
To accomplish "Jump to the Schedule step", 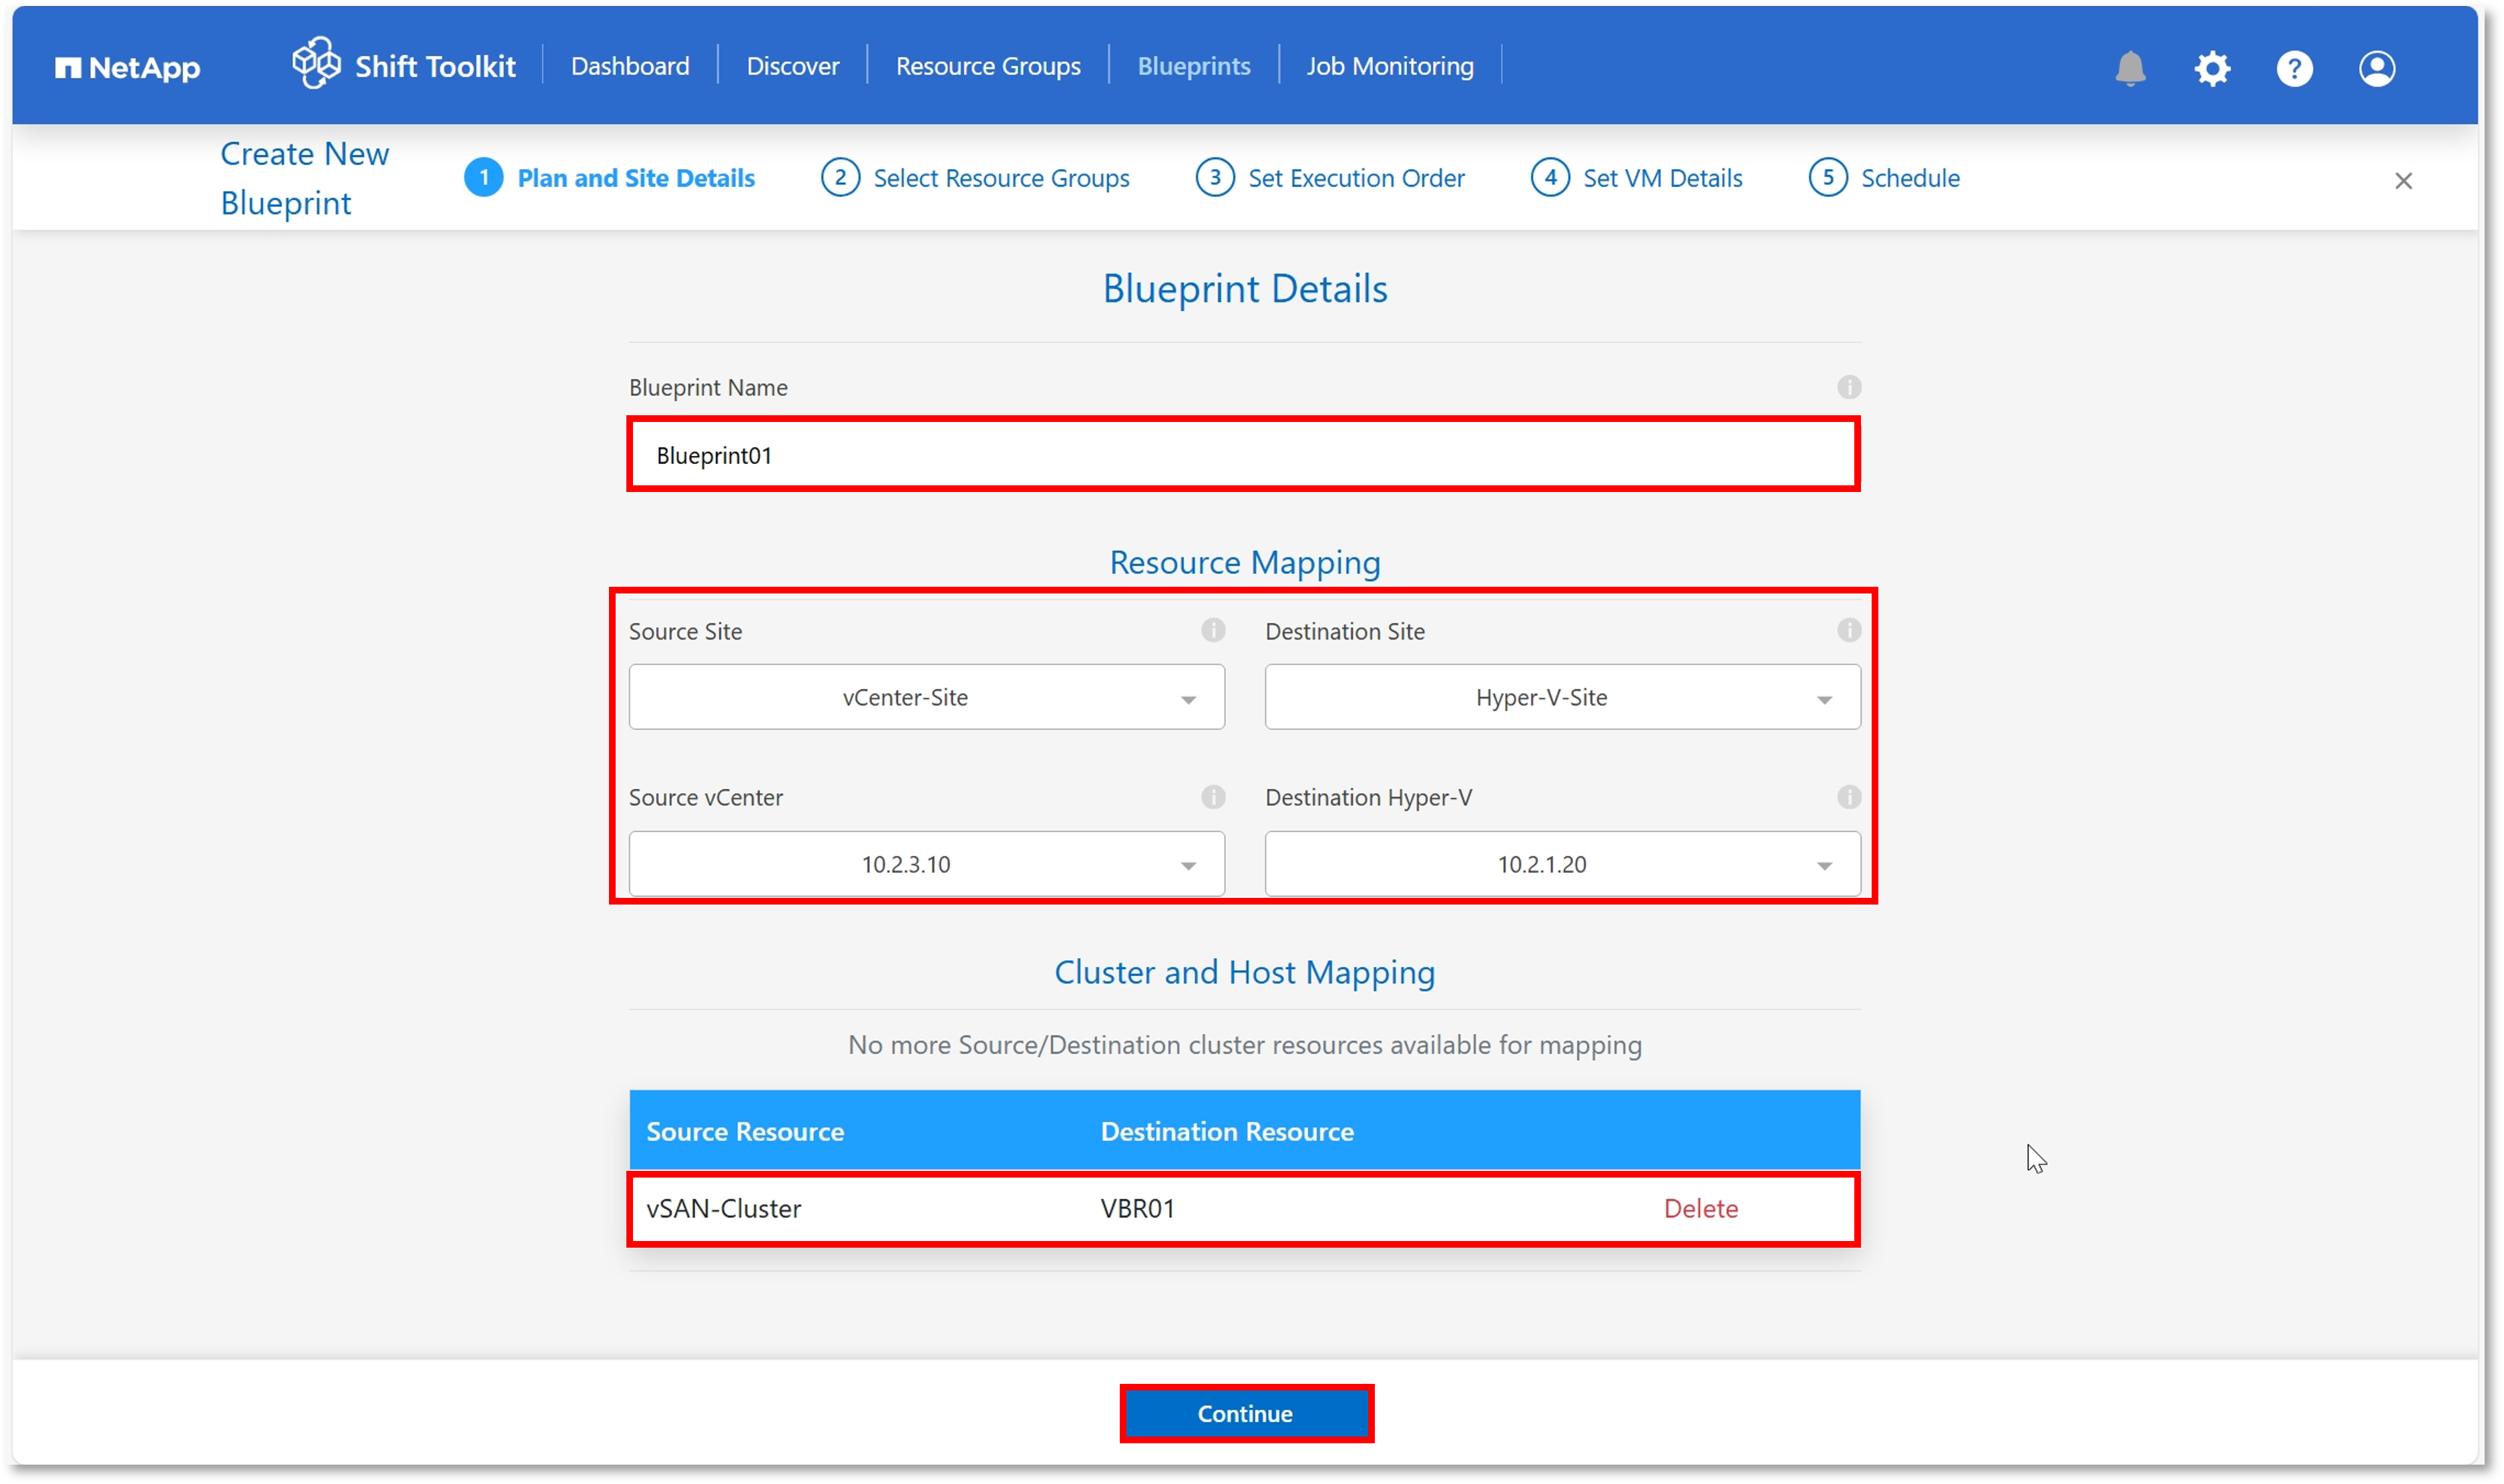I will pos(1910,178).
